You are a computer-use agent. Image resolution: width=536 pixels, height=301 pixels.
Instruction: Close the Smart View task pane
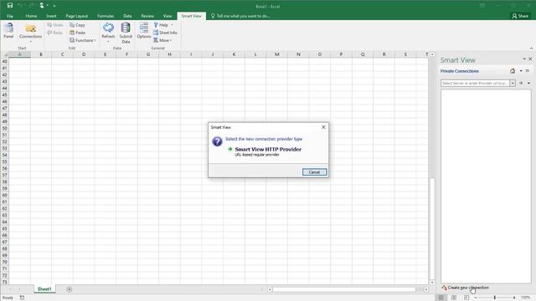point(530,59)
